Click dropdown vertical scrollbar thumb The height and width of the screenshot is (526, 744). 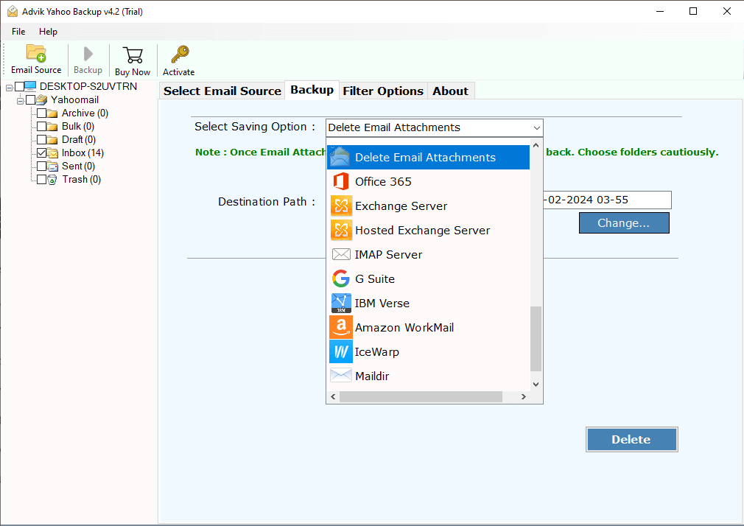(x=536, y=338)
